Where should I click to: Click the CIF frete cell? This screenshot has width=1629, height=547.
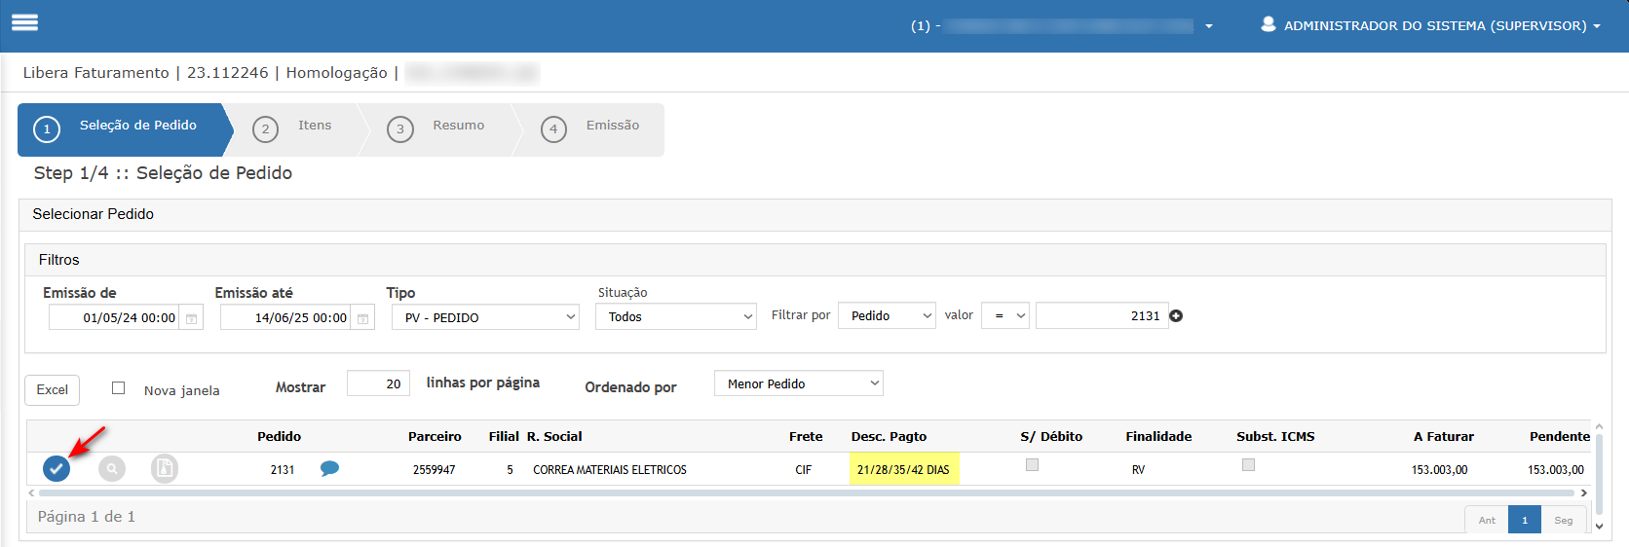(803, 469)
